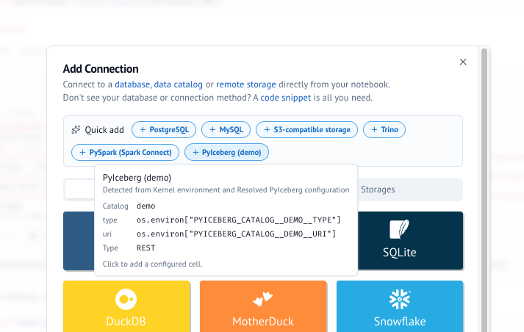Open the code snippet link
The height and width of the screenshot is (332, 524).
click(x=286, y=98)
